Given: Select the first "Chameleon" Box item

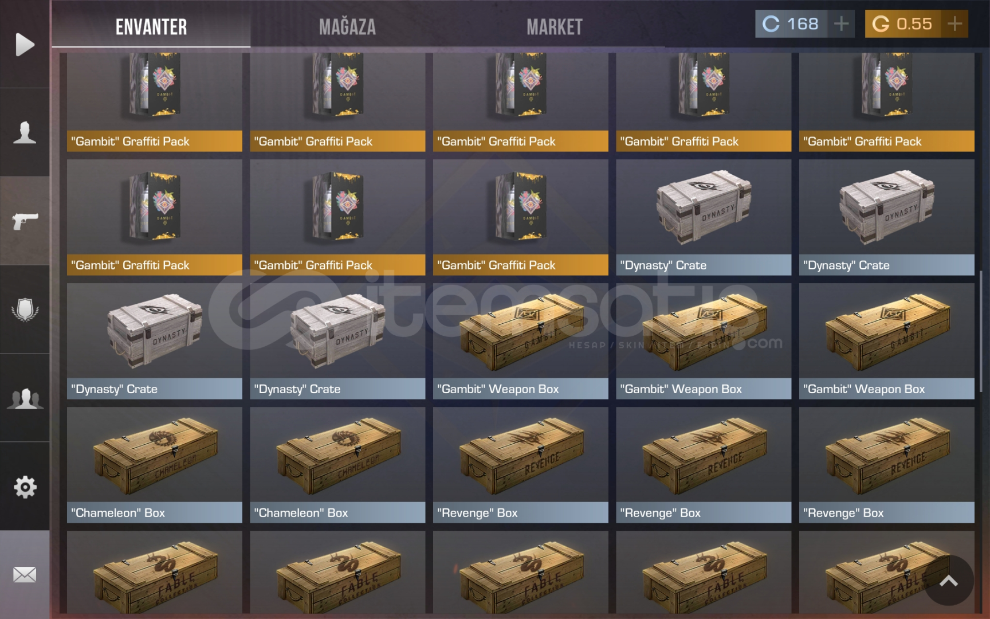Looking at the screenshot, I should (155, 465).
